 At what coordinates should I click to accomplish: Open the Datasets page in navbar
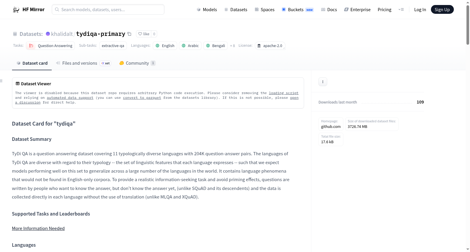tap(236, 10)
